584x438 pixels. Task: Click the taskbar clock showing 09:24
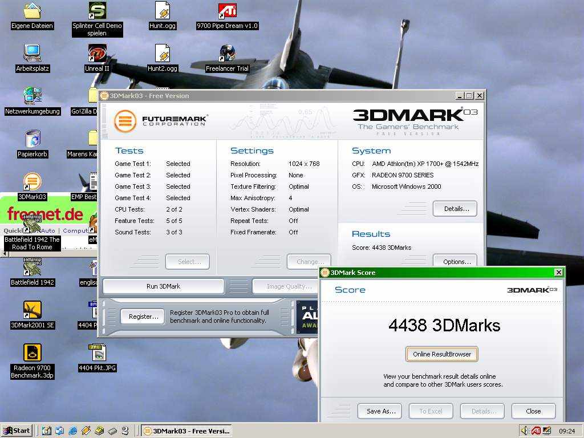(566, 431)
